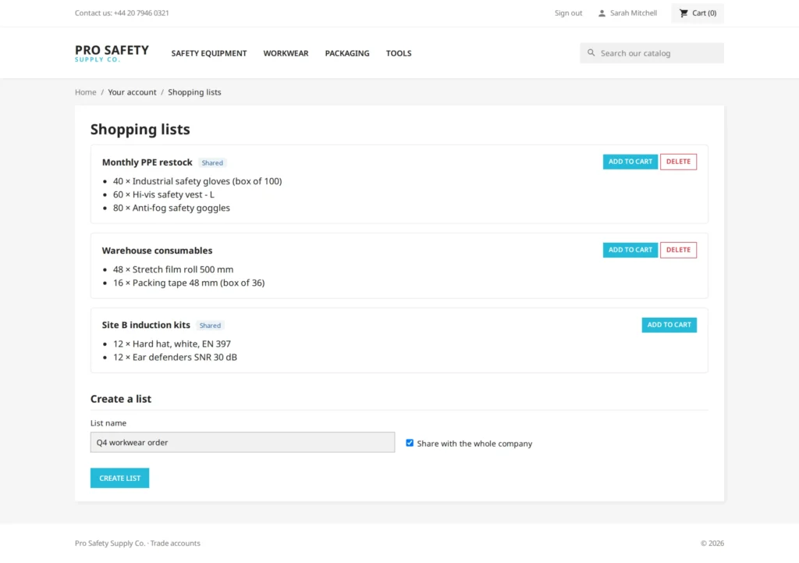Select the Monthly PPE restock title
Image resolution: width=799 pixels, height=563 pixels.
pyautogui.click(x=147, y=162)
